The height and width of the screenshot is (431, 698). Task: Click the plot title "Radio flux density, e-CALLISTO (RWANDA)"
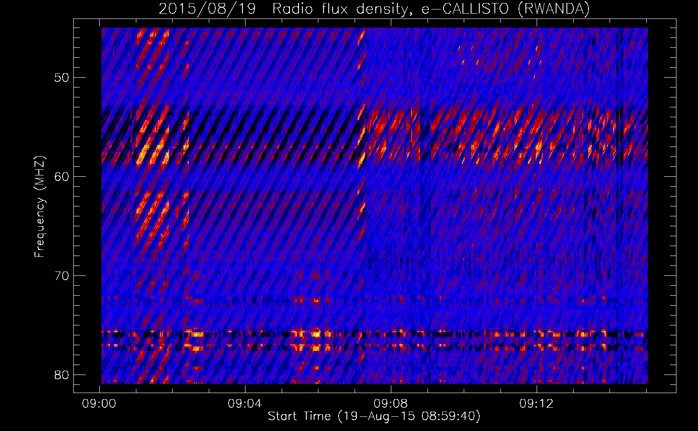[x=431, y=9]
